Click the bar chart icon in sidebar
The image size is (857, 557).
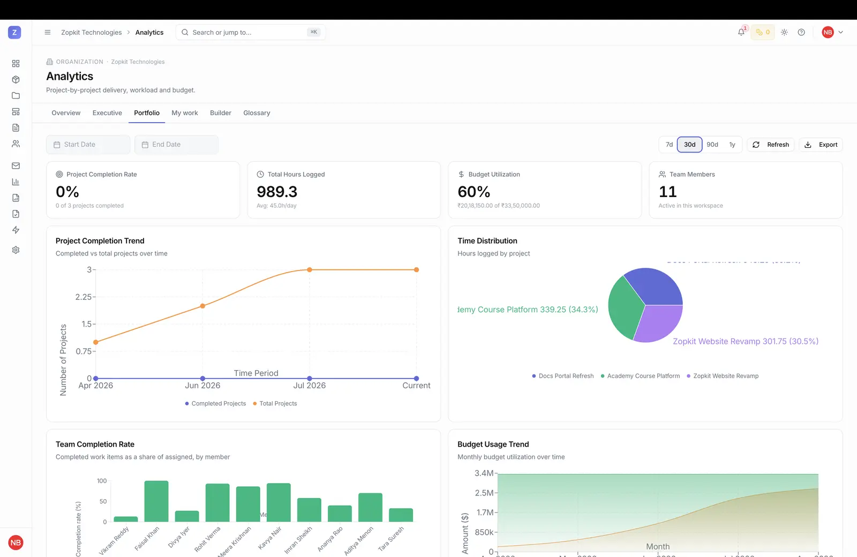[x=16, y=182]
